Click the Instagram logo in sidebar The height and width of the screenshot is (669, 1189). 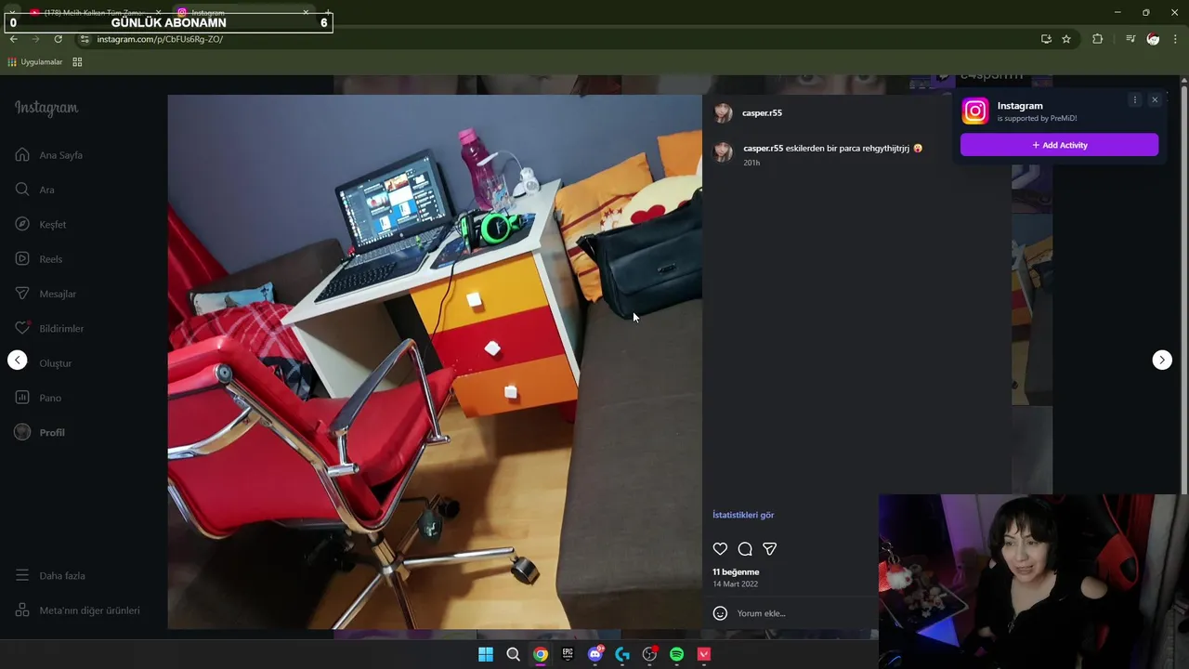(x=46, y=108)
